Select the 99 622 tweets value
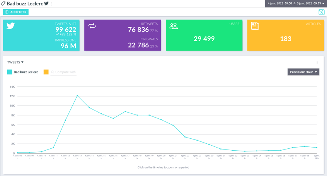 pos(66,30)
